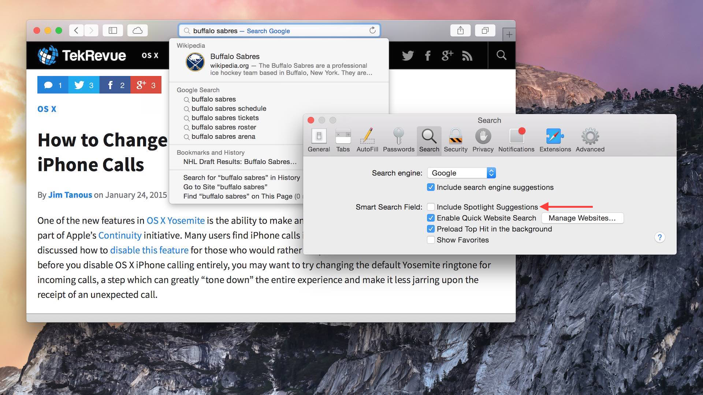Add a new tab with plus button
The height and width of the screenshot is (395, 703).
pos(509,35)
